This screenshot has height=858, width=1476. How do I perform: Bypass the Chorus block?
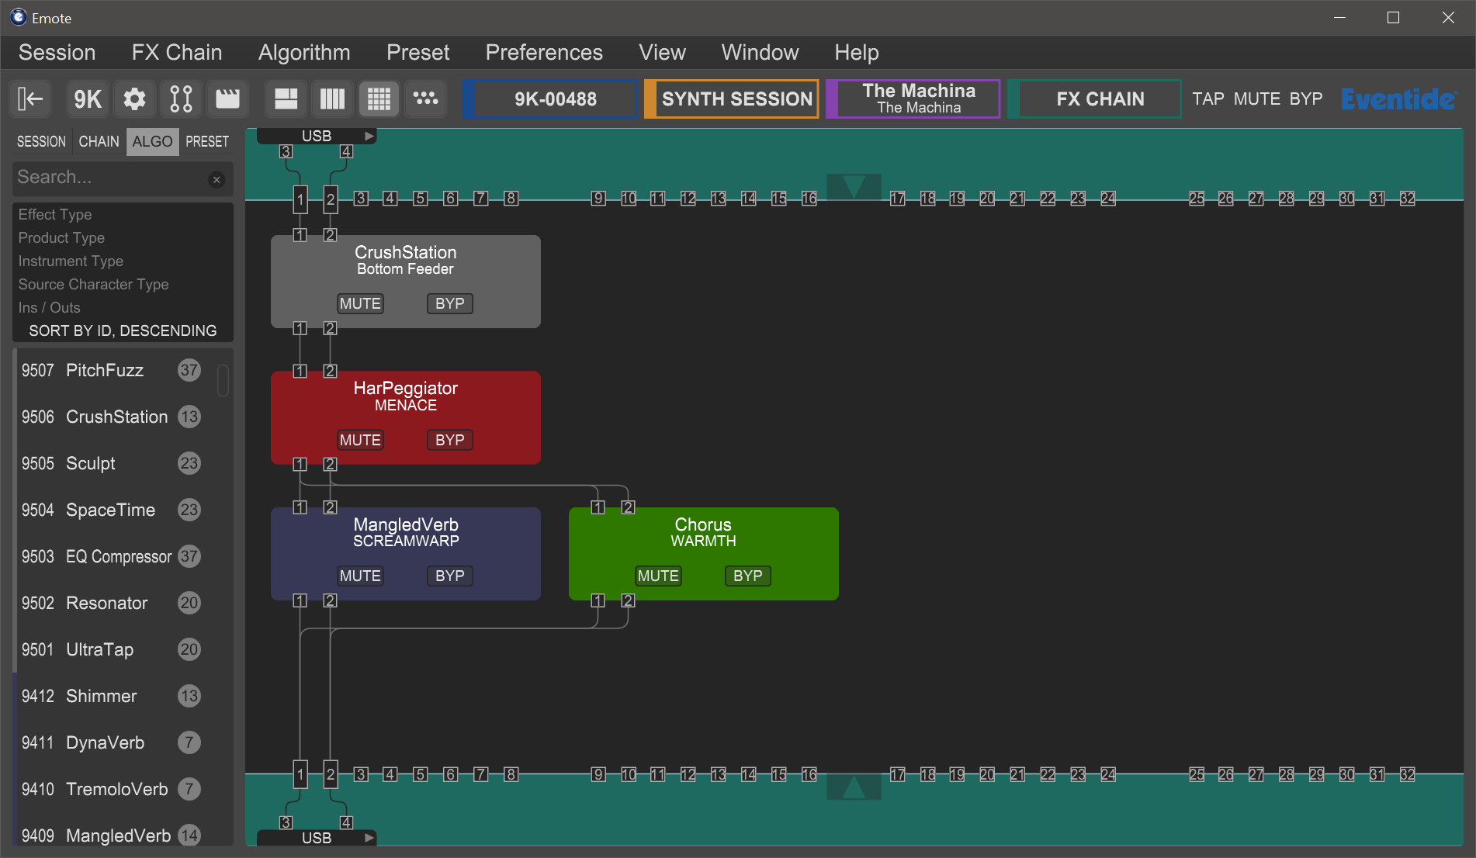pyautogui.click(x=747, y=576)
